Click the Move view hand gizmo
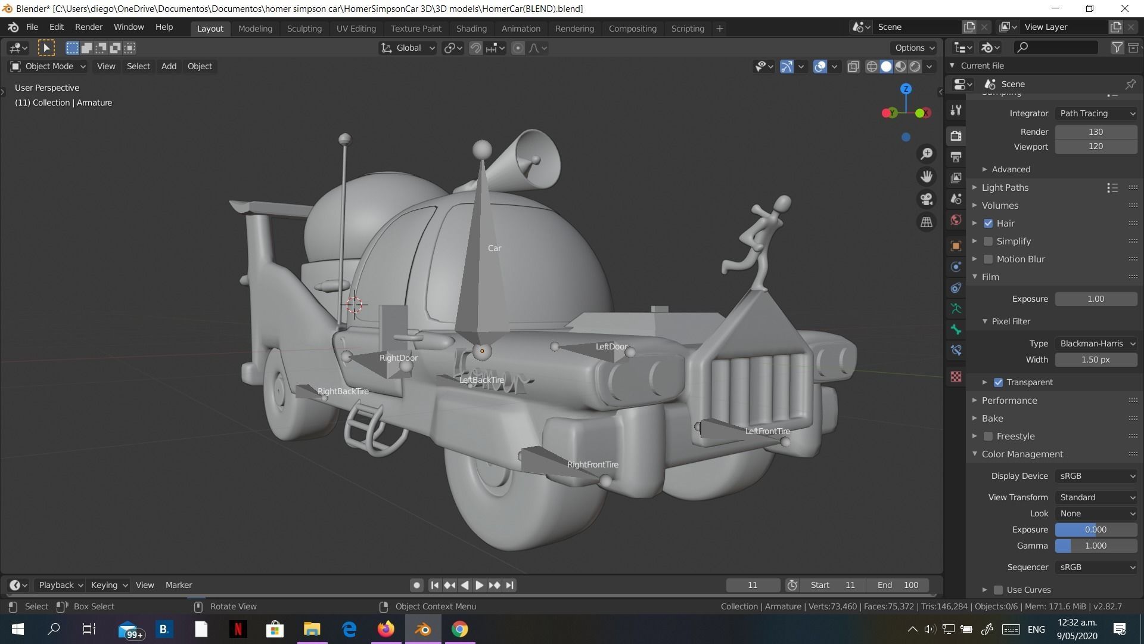Viewport: 1144px width, 644px height. [x=927, y=177]
